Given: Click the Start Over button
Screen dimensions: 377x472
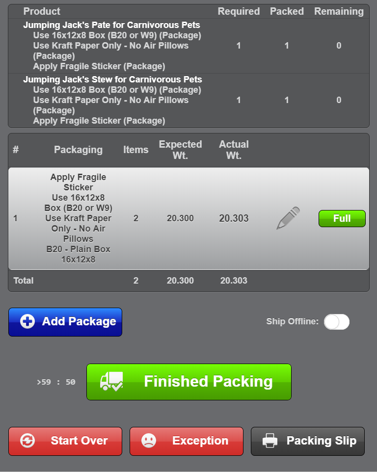Looking at the screenshot, I should coord(65,441).
